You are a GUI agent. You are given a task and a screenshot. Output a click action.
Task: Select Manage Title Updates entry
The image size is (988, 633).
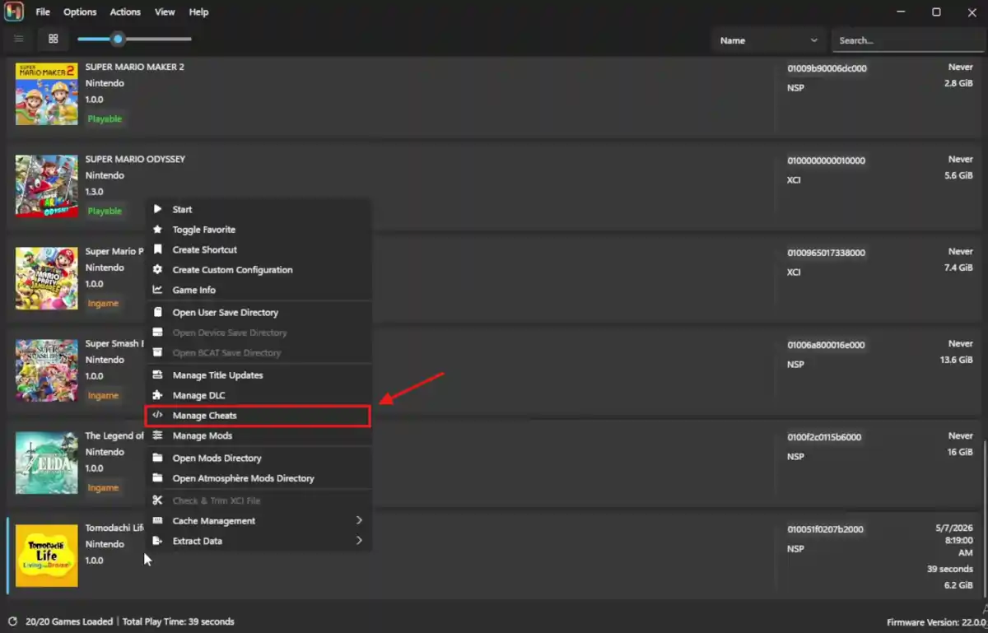click(x=258, y=375)
